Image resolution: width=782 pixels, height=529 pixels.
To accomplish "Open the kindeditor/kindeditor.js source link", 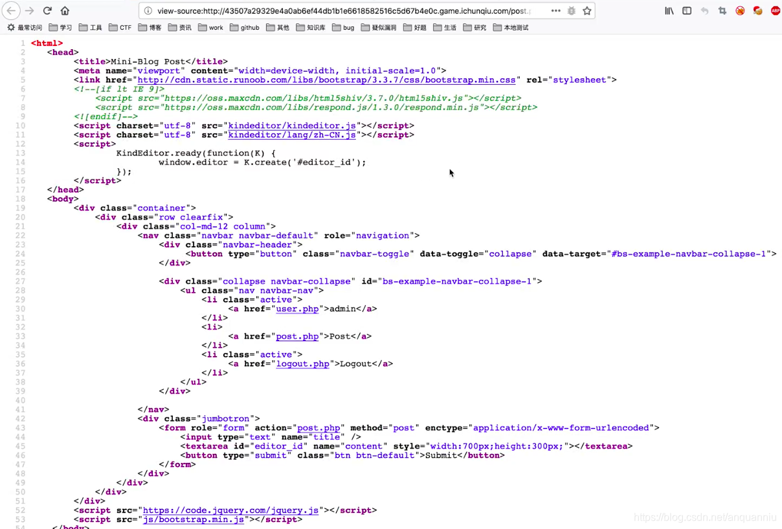I will coord(292,126).
